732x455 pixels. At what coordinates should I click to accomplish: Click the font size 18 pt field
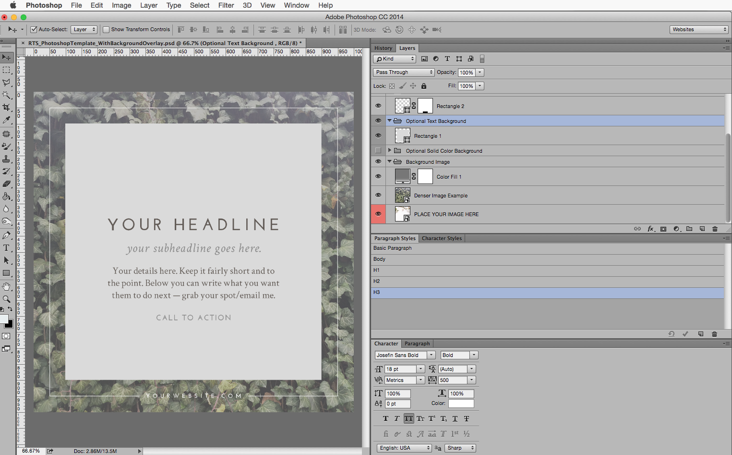coord(401,369)
